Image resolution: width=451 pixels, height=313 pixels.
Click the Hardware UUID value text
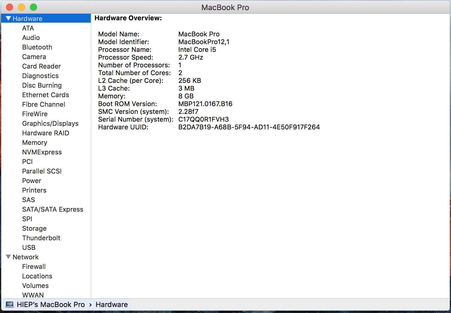(249, 127)
